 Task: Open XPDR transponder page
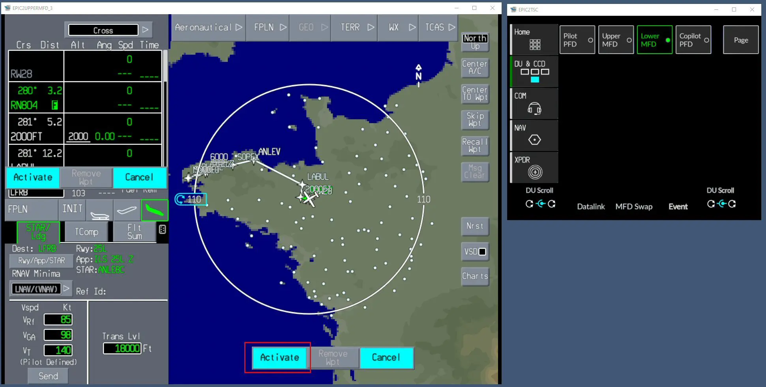(534, 168)
